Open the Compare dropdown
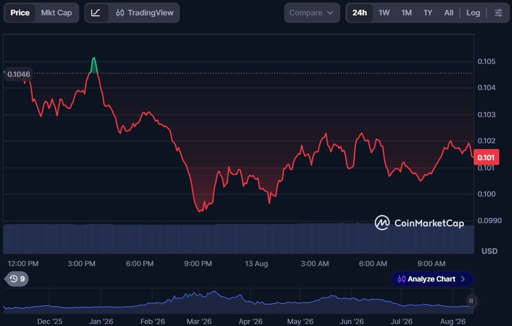Image resolution: width=512 pixels, height=326 pixels. click(x=312, y=13)
